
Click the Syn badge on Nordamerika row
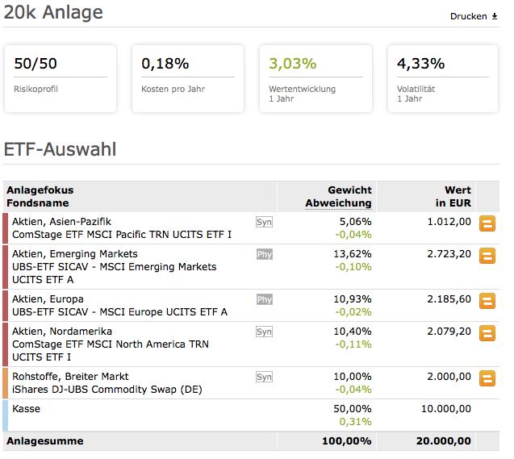point(264,332)
